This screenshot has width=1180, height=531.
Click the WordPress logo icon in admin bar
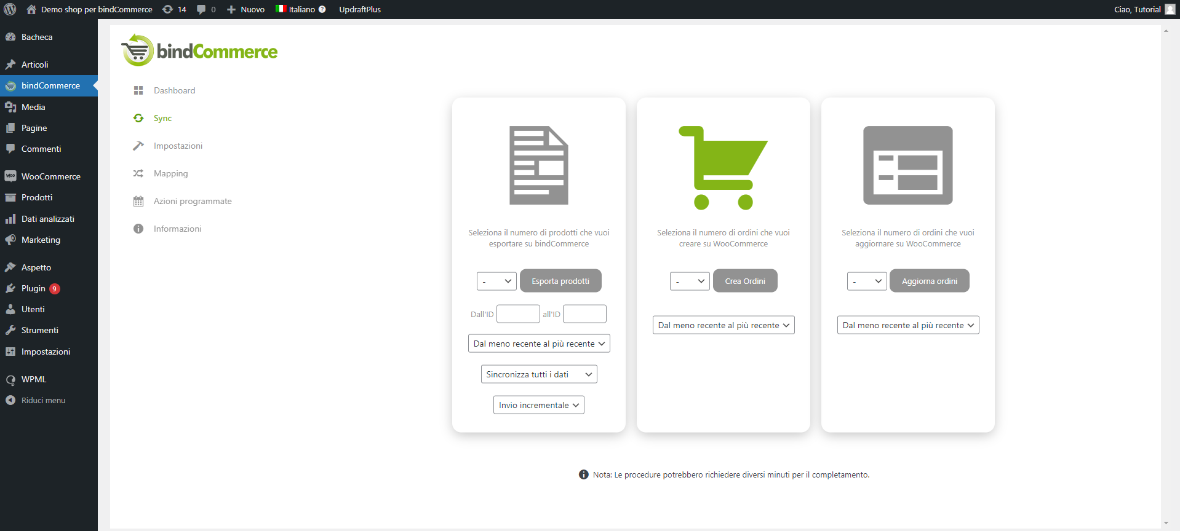10,9
